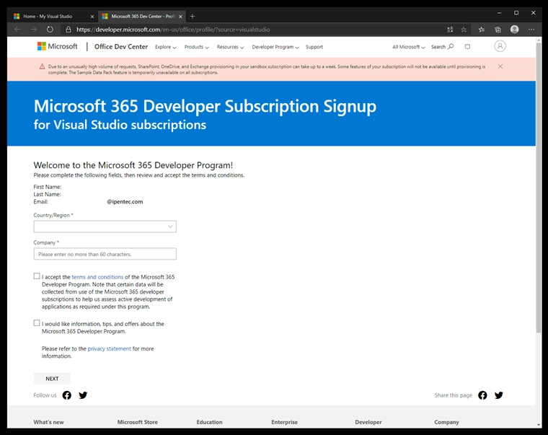Click Facebook icon under Share this page
Image resolution: width=548 pixels, height=435 pixels.
(x=482, y=395)
